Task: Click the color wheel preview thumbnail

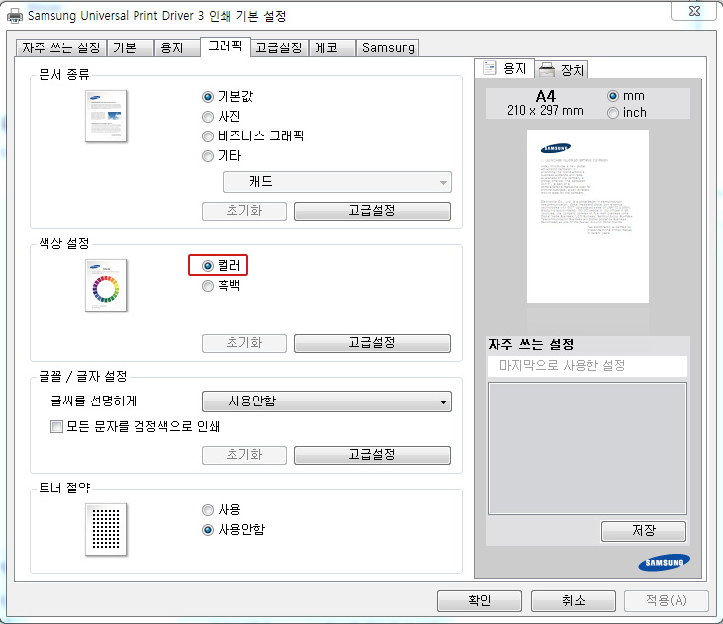Action: pos(106,286)
